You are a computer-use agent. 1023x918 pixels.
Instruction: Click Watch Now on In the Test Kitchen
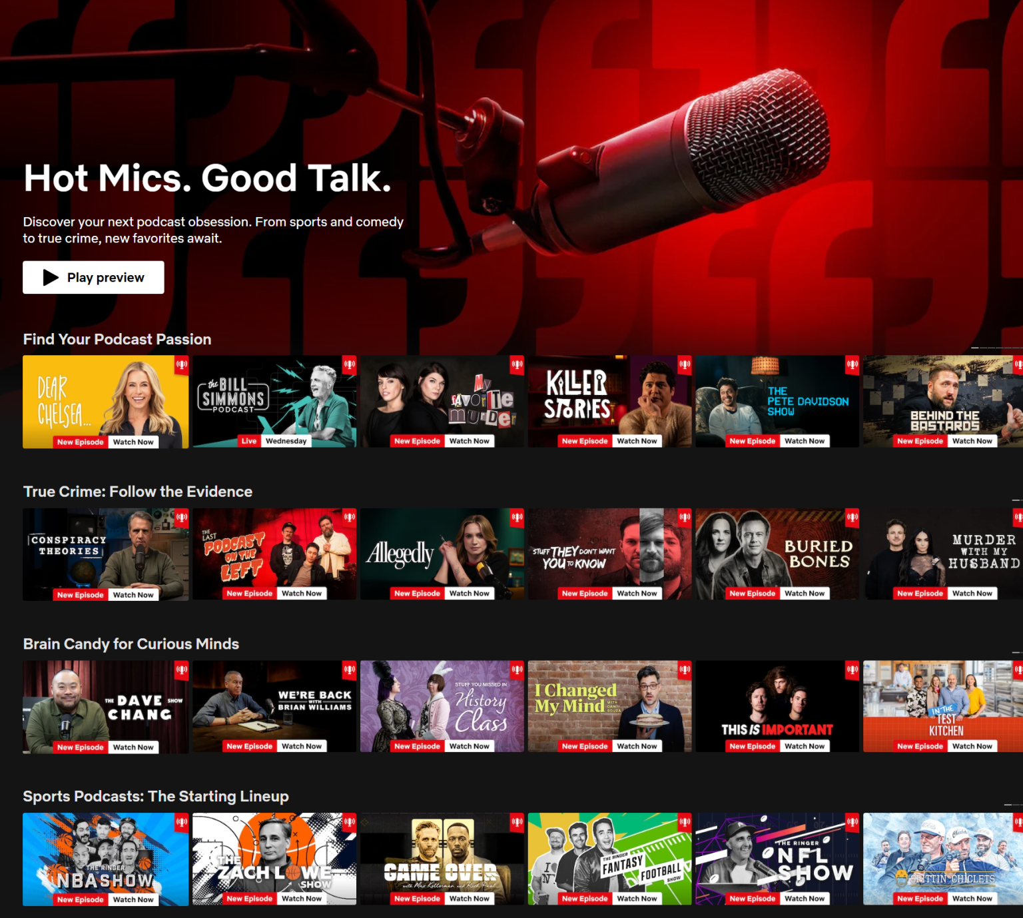click(x=972, y=746)
